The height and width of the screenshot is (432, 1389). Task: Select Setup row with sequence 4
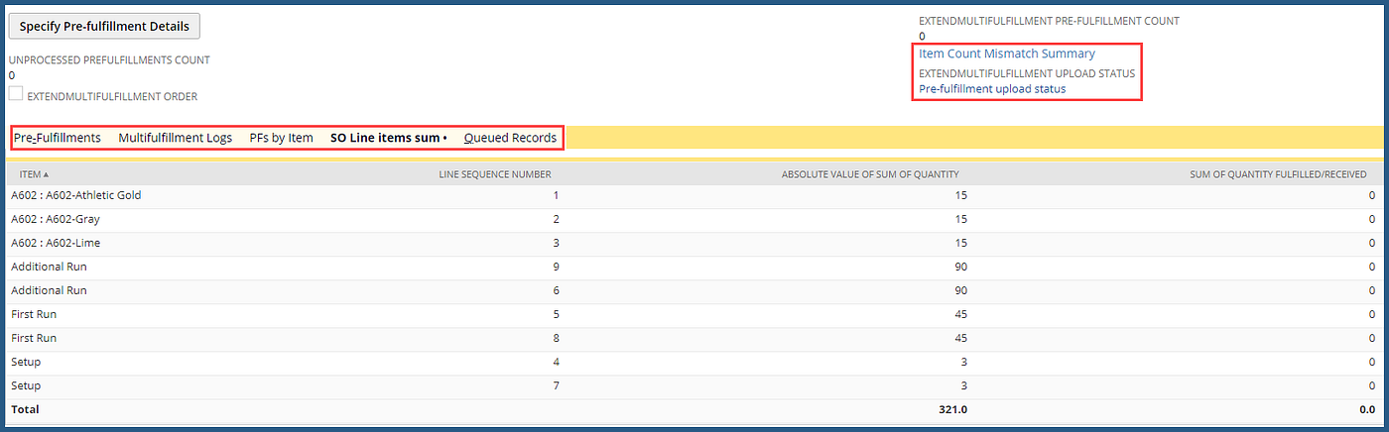pyautogui.click(x=694, y=362)
